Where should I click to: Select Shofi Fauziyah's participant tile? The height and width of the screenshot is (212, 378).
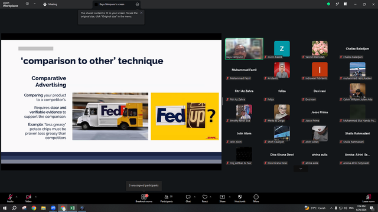point(282,134)
